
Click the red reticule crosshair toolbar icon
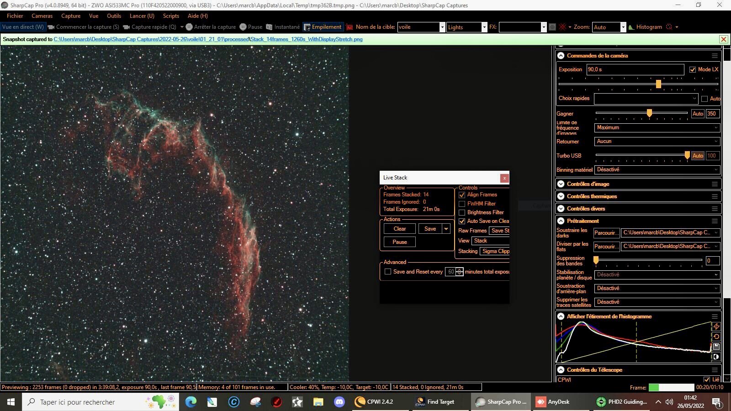click(x=562, y=27)
